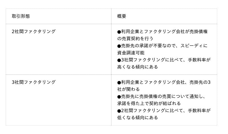Click the bullet before 利用企業とファクタリング会社、売掛先の3
The width and height of the screenshot is (228, 134).
click(119, 82)
